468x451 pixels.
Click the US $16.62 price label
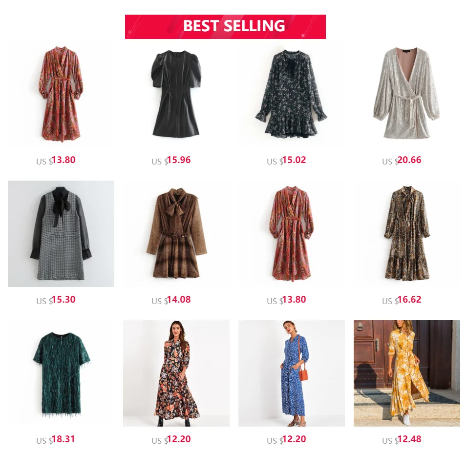pos(402,300)
